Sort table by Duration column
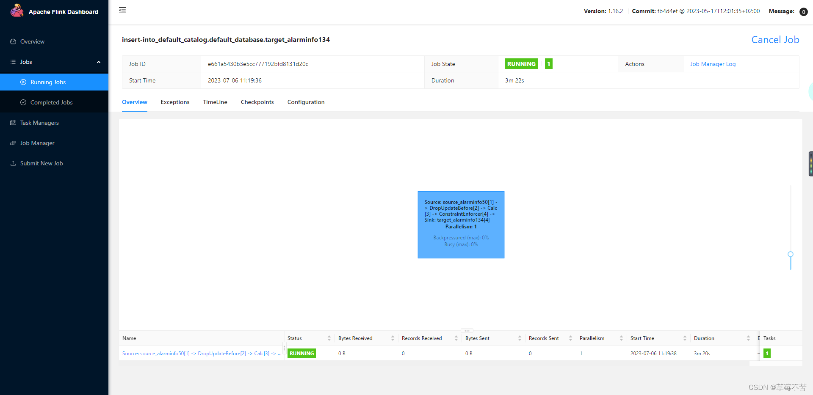Viewport: 813px width, 395px height. 748,338
